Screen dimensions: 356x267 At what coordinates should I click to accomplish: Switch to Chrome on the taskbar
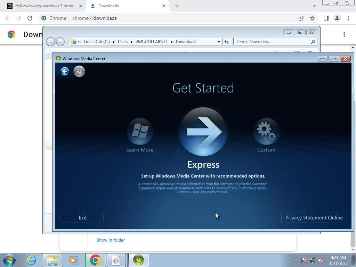tap(96, 260)
